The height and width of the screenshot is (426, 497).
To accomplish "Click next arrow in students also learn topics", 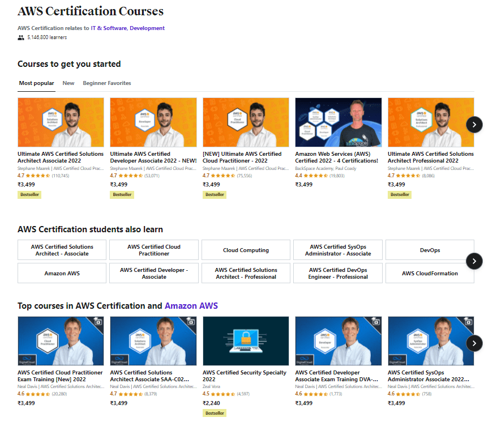I will pos(474,261).
